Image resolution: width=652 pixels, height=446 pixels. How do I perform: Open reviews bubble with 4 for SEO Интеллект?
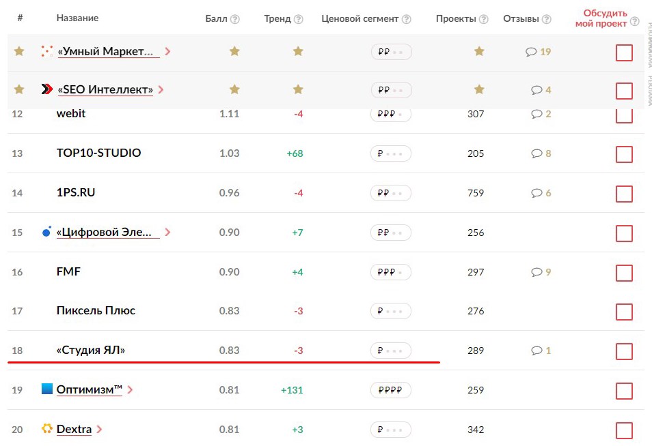[x=541, y=90]
